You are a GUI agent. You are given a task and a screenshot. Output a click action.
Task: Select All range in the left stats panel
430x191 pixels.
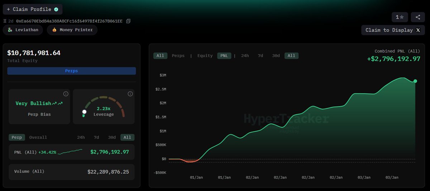pos(127,137)
